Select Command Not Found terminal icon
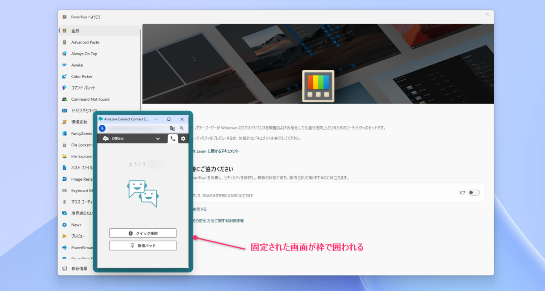 tap(64, 99)
